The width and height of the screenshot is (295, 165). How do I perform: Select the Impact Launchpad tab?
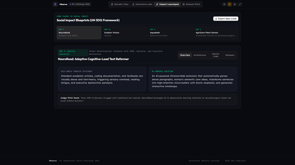(167, 4)
